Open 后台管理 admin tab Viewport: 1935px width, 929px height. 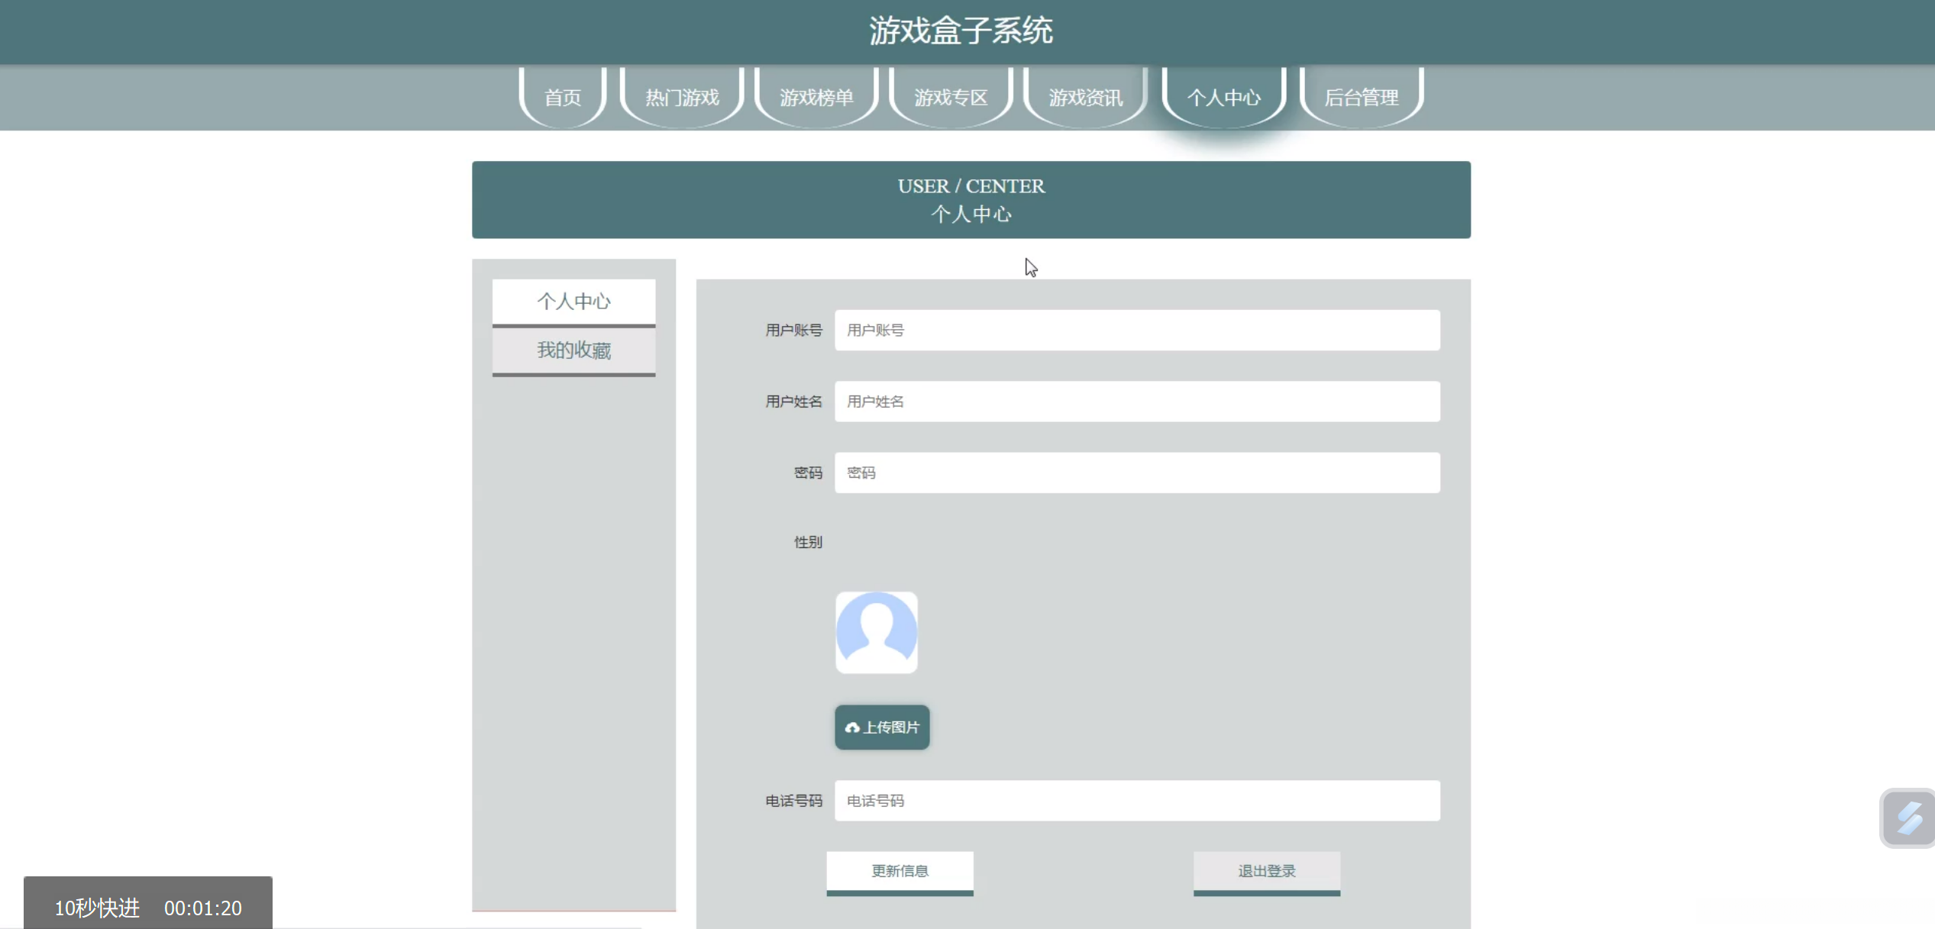[x=1361, y=98]
